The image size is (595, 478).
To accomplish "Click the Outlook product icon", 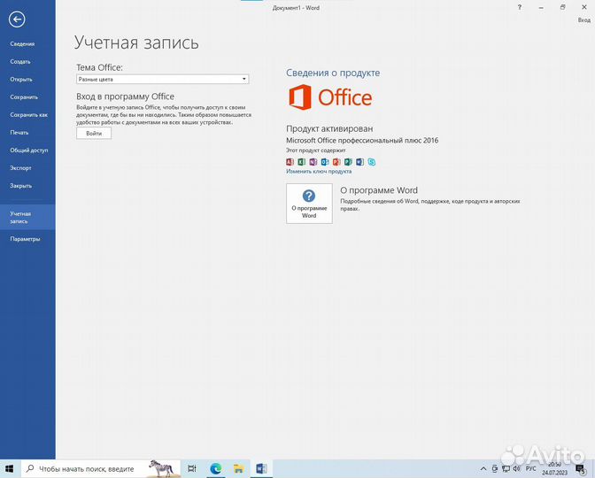I will (325, 162).
